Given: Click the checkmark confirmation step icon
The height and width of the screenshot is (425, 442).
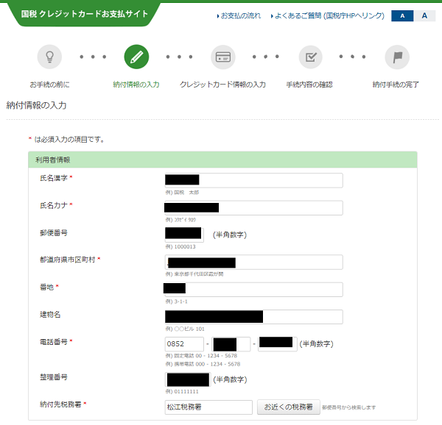Looking at the screenshot, I should pos(311,57).
